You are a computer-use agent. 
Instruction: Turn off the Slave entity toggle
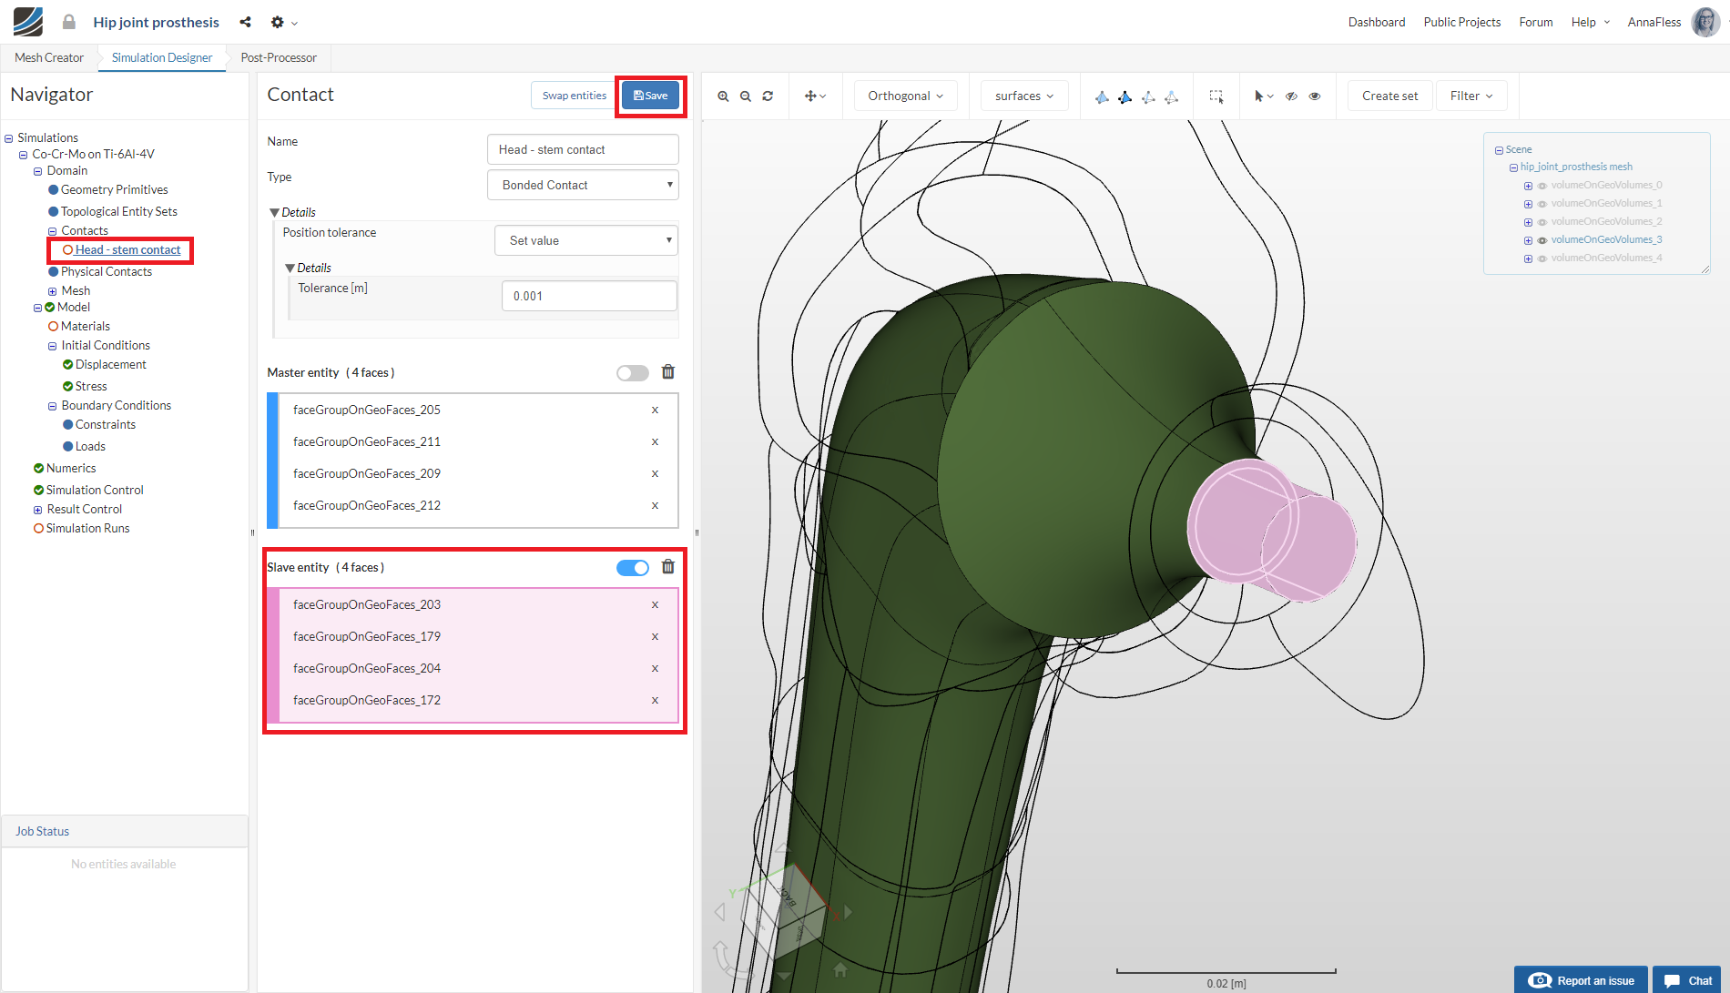[x=632, y=568]
